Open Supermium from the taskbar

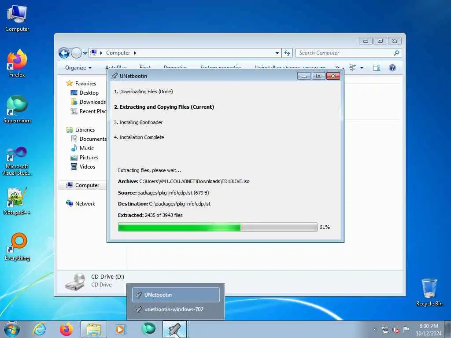pyautogui.click(x=148, y=329)
